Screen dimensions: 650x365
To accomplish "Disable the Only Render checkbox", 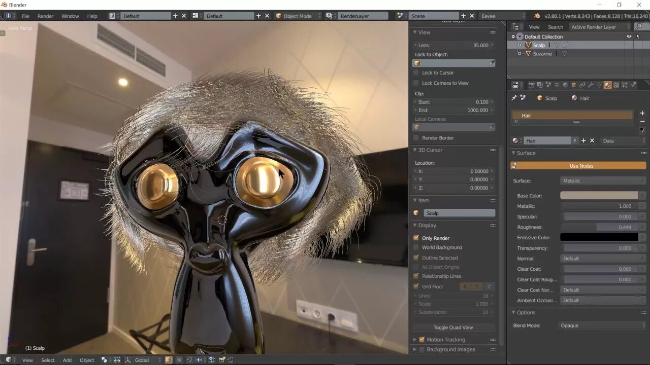I will pyautogui.click(x=416, y=238).
